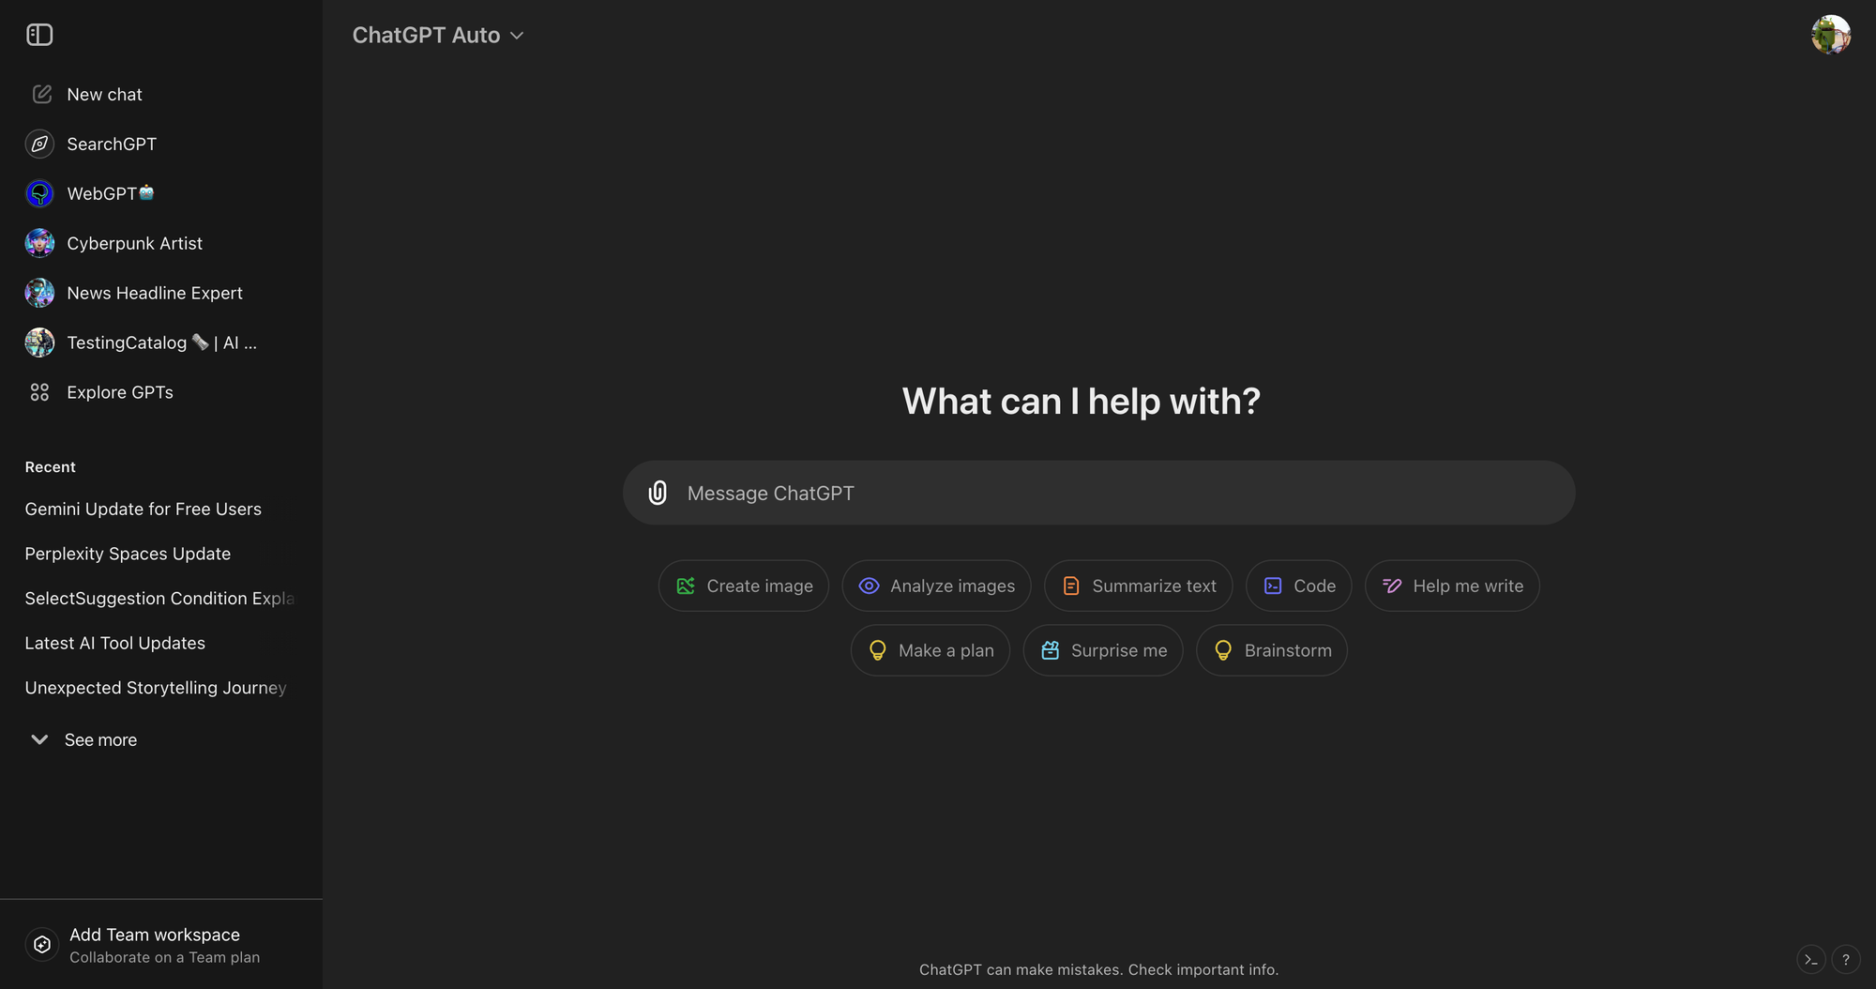Click the Message ChatGPT input field

1032,492
